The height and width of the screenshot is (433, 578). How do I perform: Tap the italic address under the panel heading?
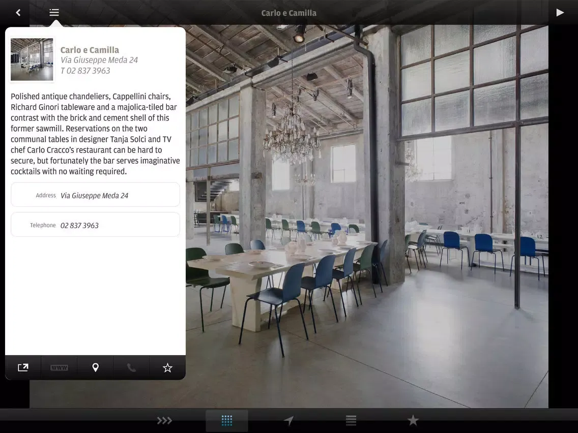point(99,60)
